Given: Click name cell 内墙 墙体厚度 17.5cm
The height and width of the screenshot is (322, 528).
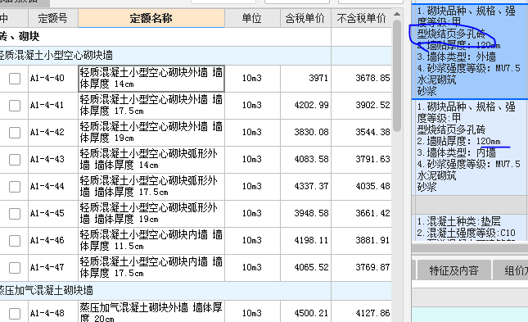Looking at the screenshot, I should 151,268.
